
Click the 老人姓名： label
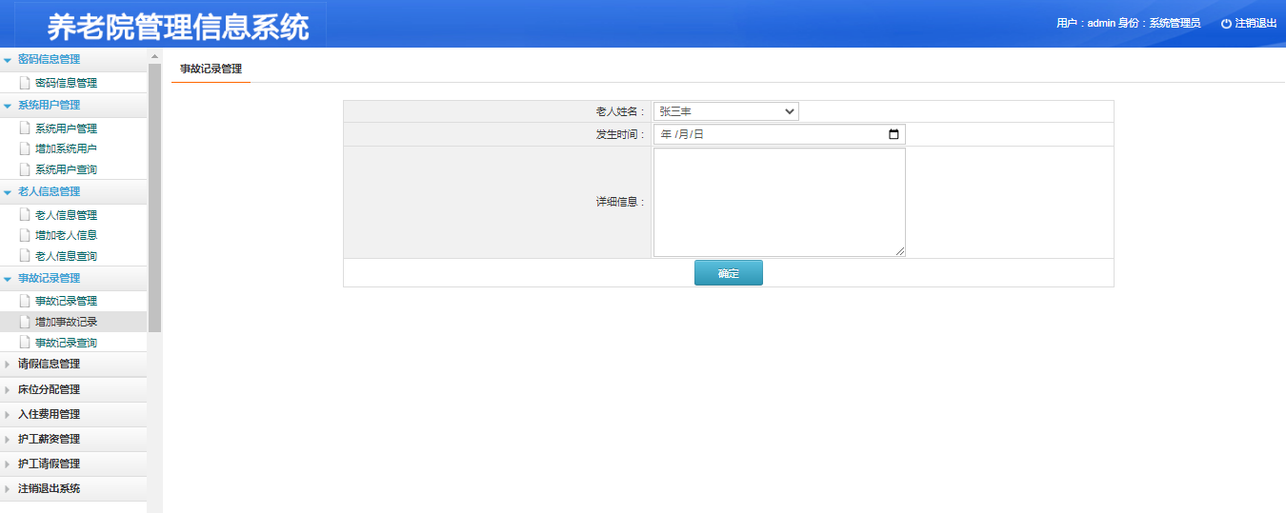pyautogui.click(x=621, y=111)
